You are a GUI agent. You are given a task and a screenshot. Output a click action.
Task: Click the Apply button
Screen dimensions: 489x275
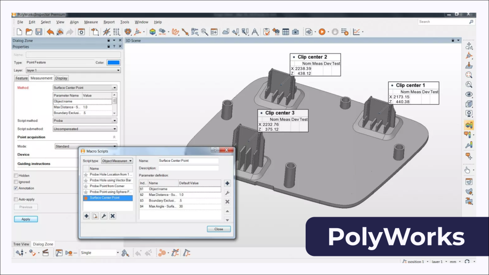pyautogui.click(x=26, y=219)
